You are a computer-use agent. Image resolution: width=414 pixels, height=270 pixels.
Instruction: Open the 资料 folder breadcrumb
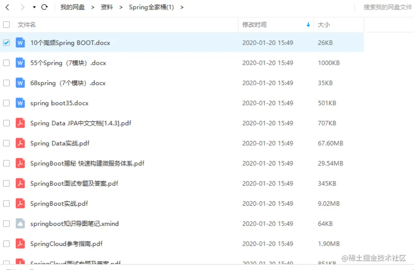pyautogui.click(x=106, y=7)
